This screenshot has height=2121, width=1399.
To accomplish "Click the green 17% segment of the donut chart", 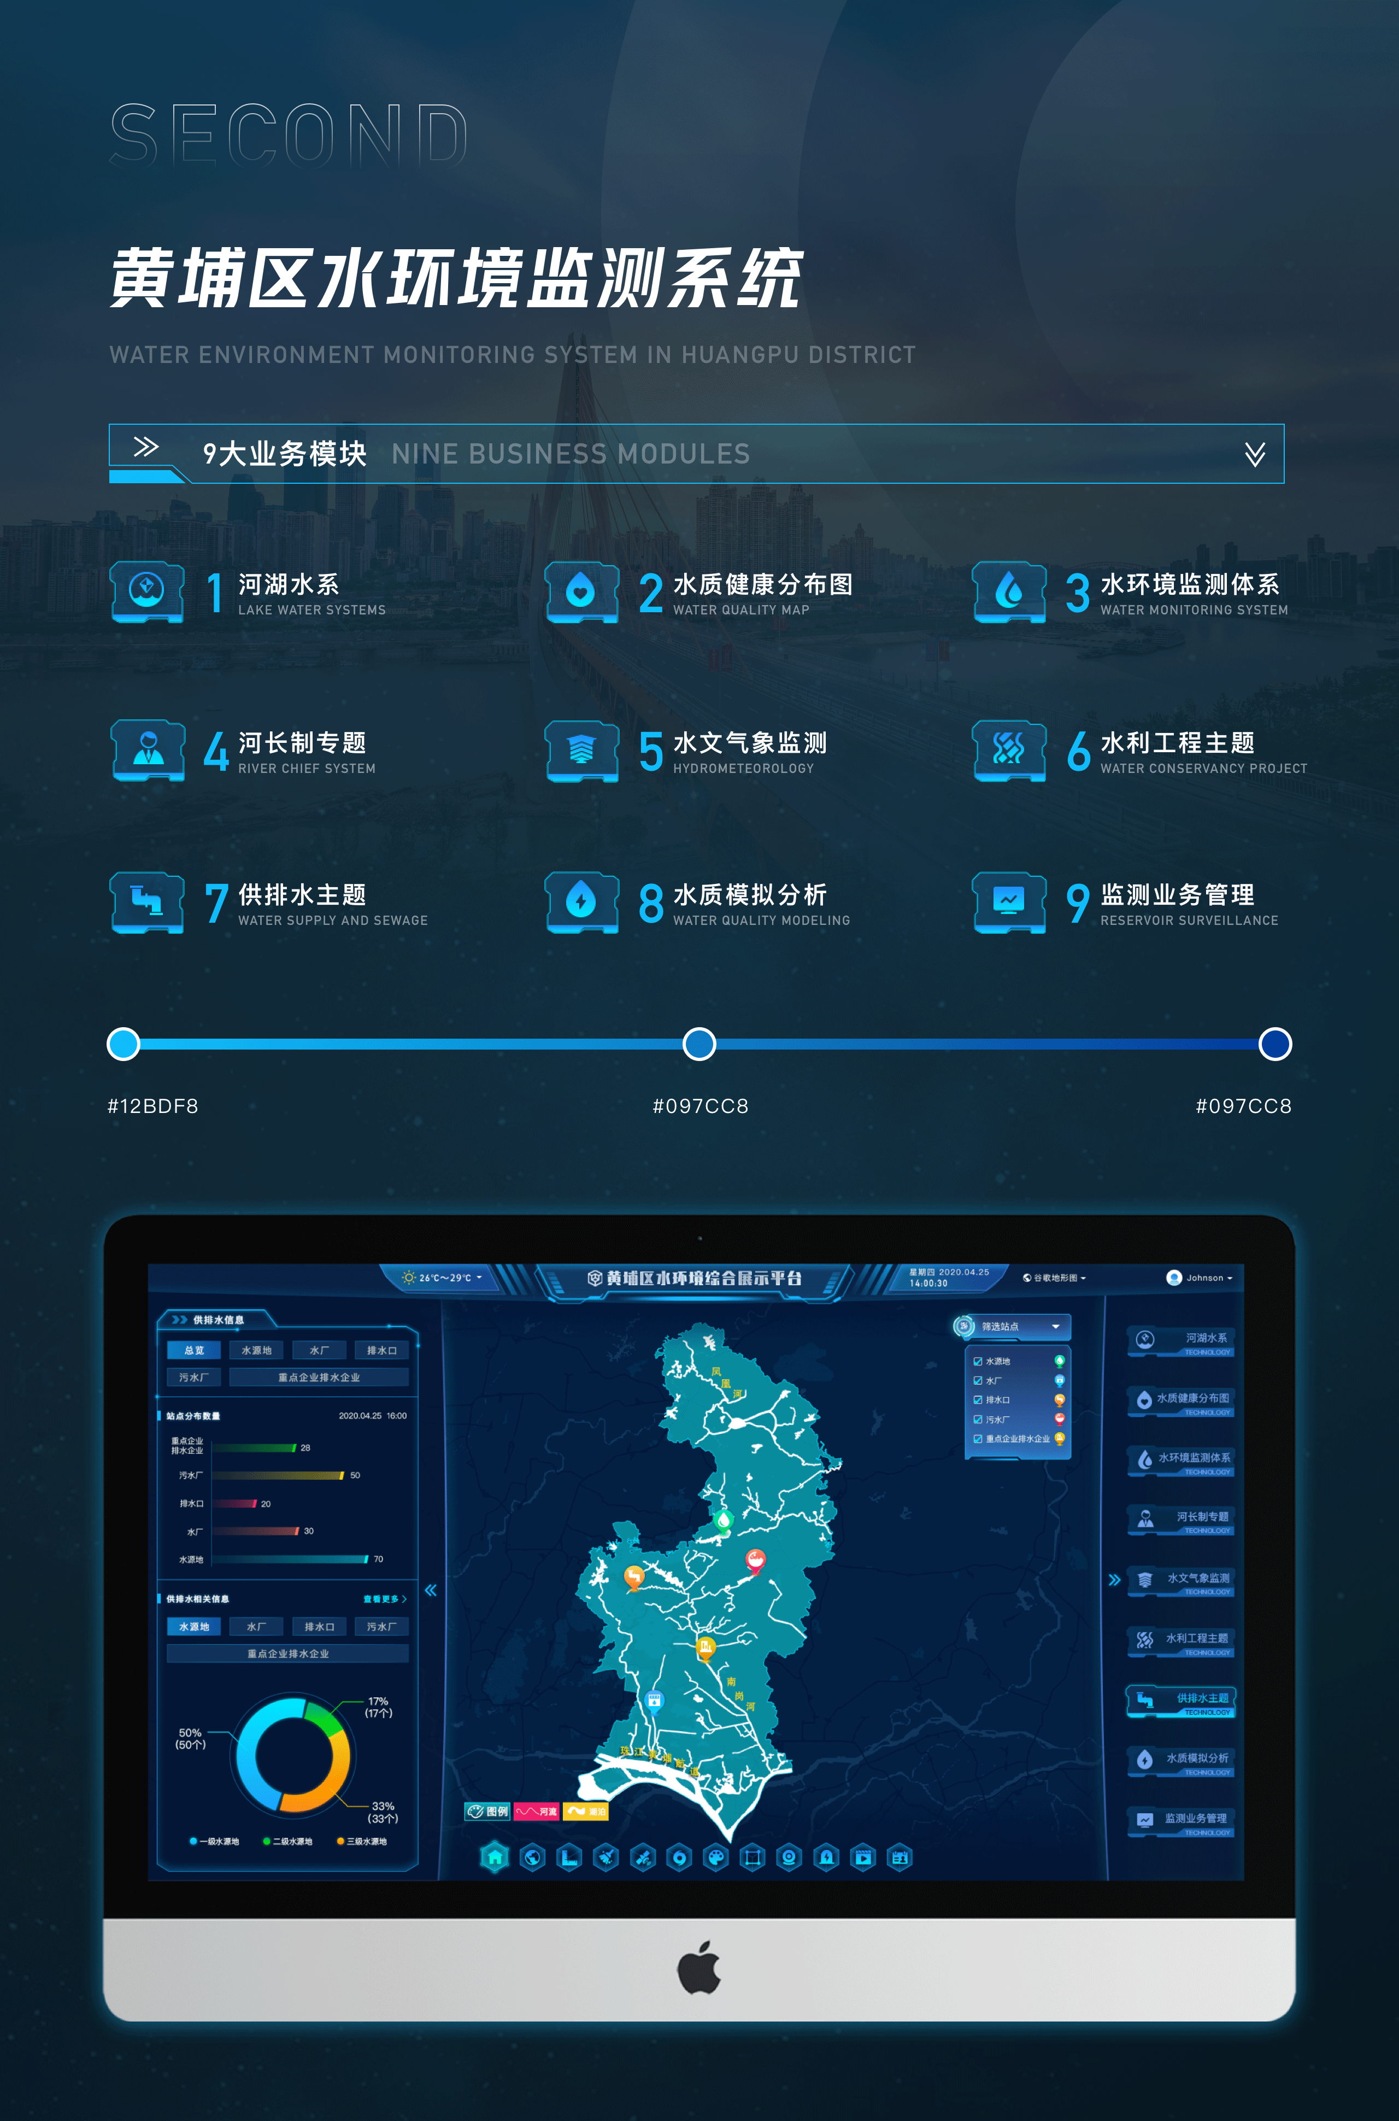I will click(325, 1719).
